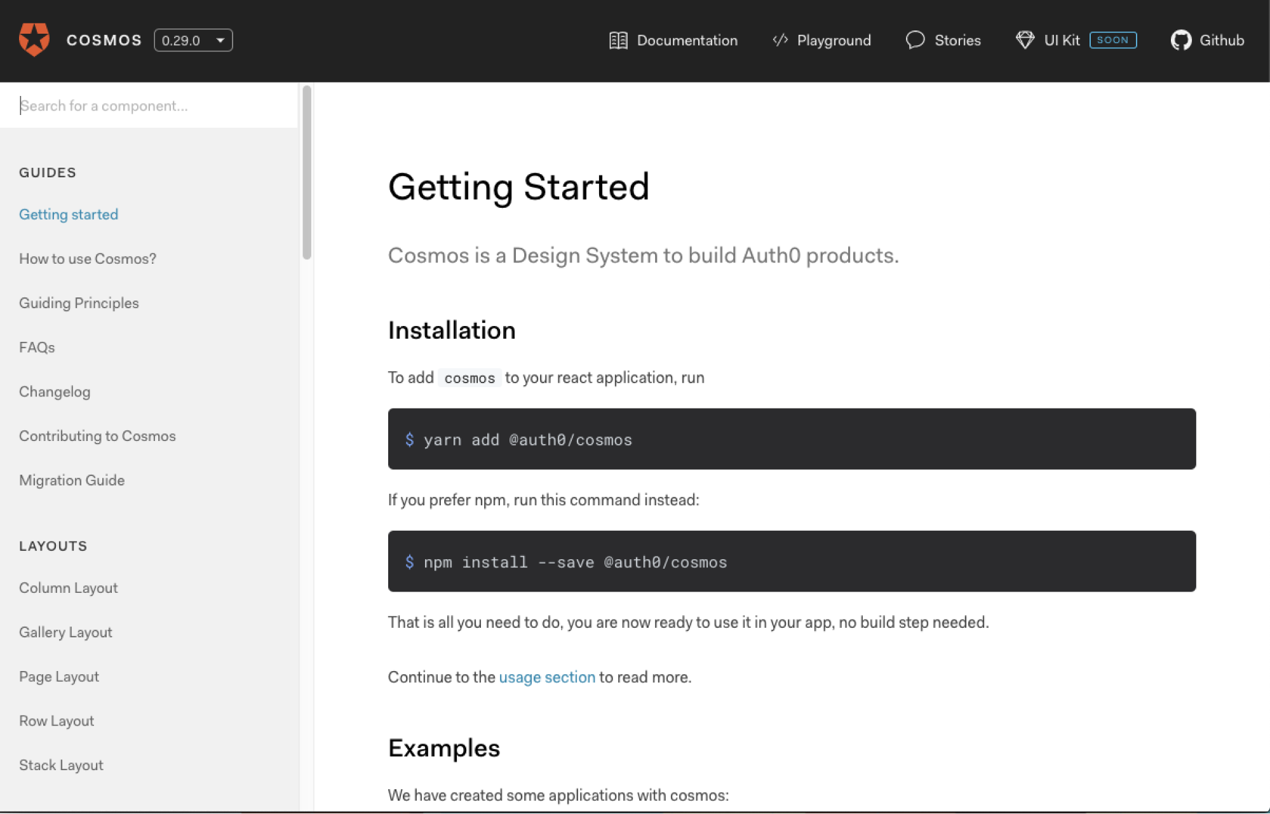Click Contributing to Cosmos
The image size is (1270, 814).
pos(97,436)
